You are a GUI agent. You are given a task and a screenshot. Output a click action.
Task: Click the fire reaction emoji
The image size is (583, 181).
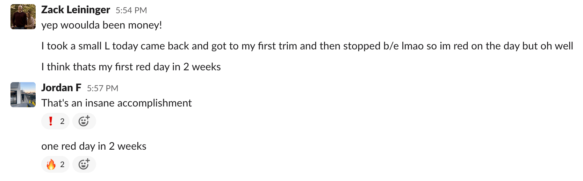[x=51, y=164]
